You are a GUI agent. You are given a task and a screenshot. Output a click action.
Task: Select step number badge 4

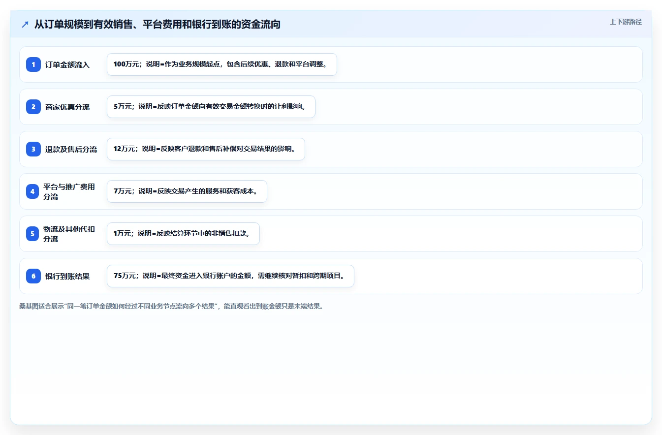32,191
